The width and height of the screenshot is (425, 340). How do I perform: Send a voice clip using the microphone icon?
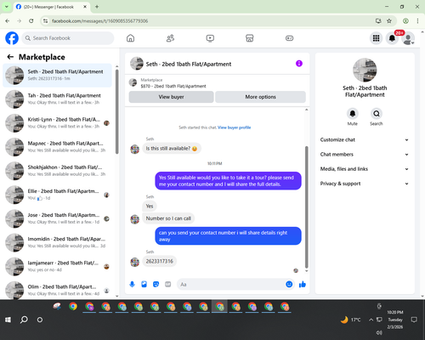[132, 284]
